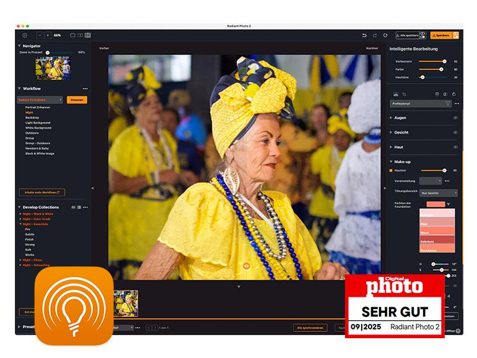Select Backdrop workflow item
477x358 pixels.
click(32, 118)
